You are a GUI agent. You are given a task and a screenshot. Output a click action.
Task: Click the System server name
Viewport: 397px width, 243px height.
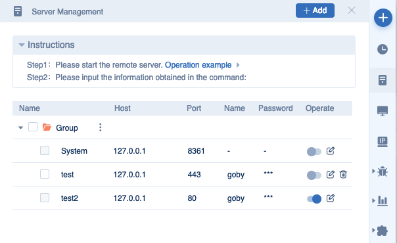click(74, 151)
